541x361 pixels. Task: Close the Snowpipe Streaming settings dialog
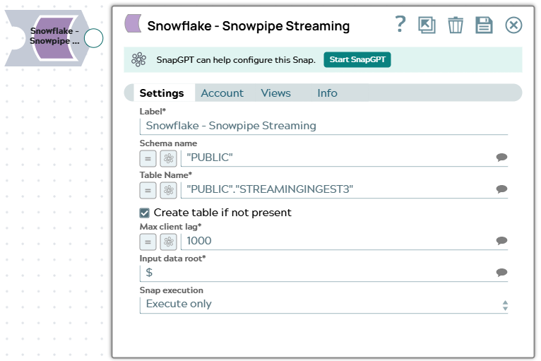[x=513, y=25]
